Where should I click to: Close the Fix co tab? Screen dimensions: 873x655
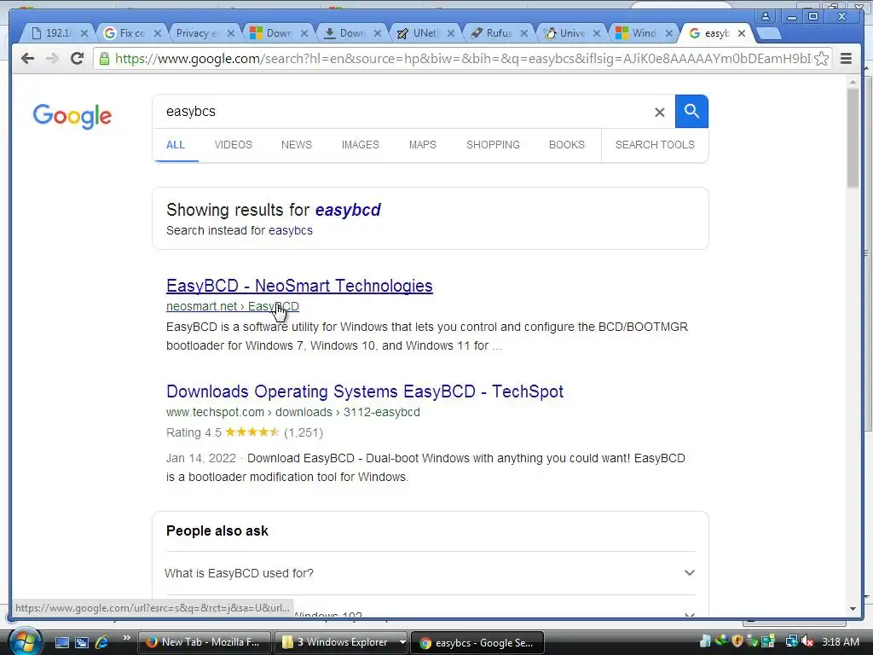(158, 33)
